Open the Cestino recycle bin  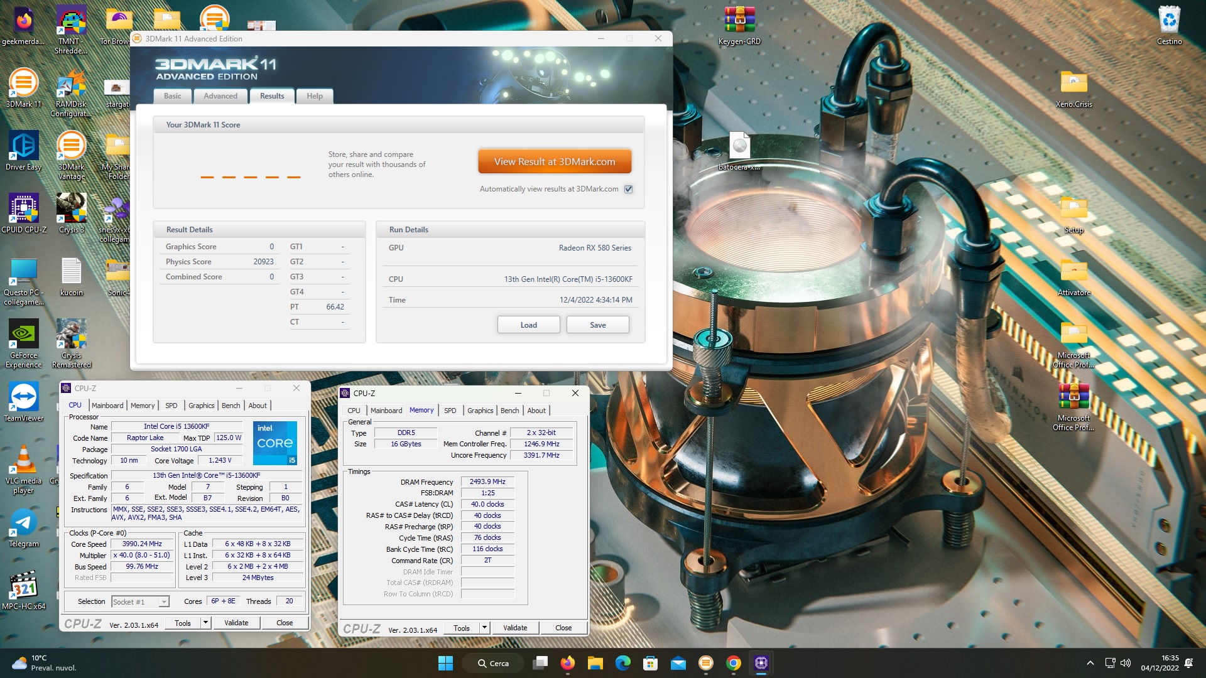[1169, 26]
